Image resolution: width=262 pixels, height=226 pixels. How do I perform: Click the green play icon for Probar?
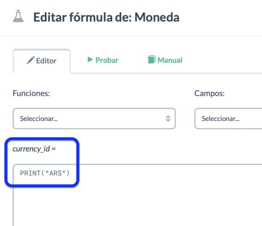pyautogui.click(x=90, y=60)
